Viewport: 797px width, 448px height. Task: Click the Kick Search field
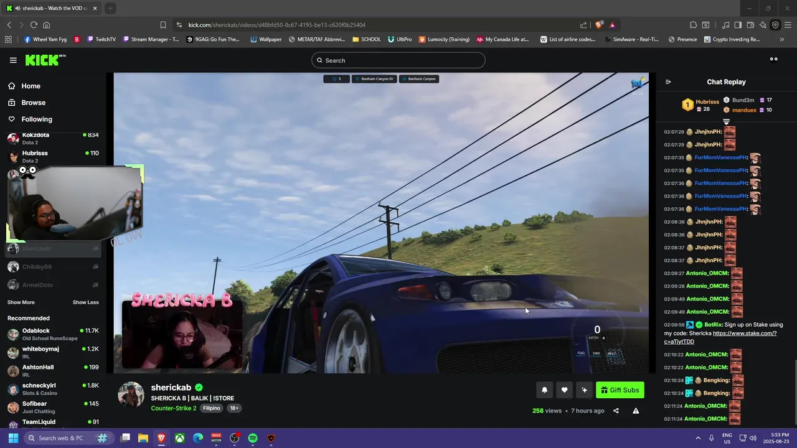pos(398,60)
